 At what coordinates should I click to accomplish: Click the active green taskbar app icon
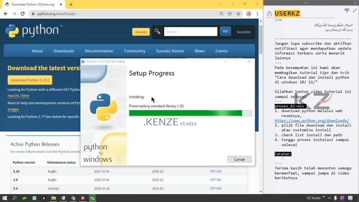point(93,198)
